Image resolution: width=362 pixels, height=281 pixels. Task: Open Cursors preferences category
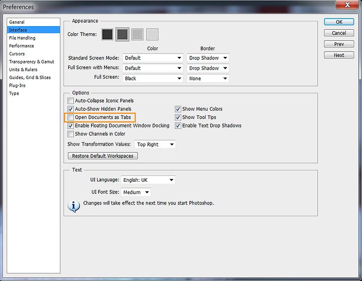point(34,54)
